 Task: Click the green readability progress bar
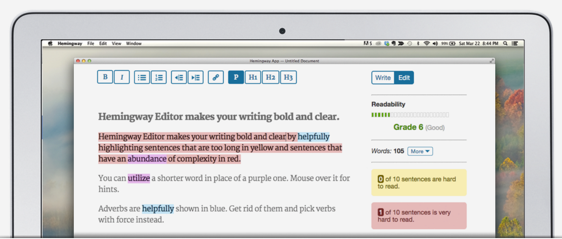point(410,115)
